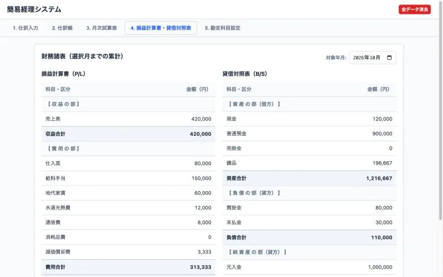Click the amount 12,000
443x277 pixels.
[x=203, y=208]
